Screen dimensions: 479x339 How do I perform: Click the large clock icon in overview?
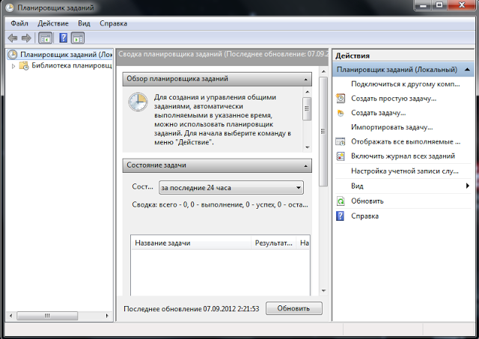(x=138, y=102)
